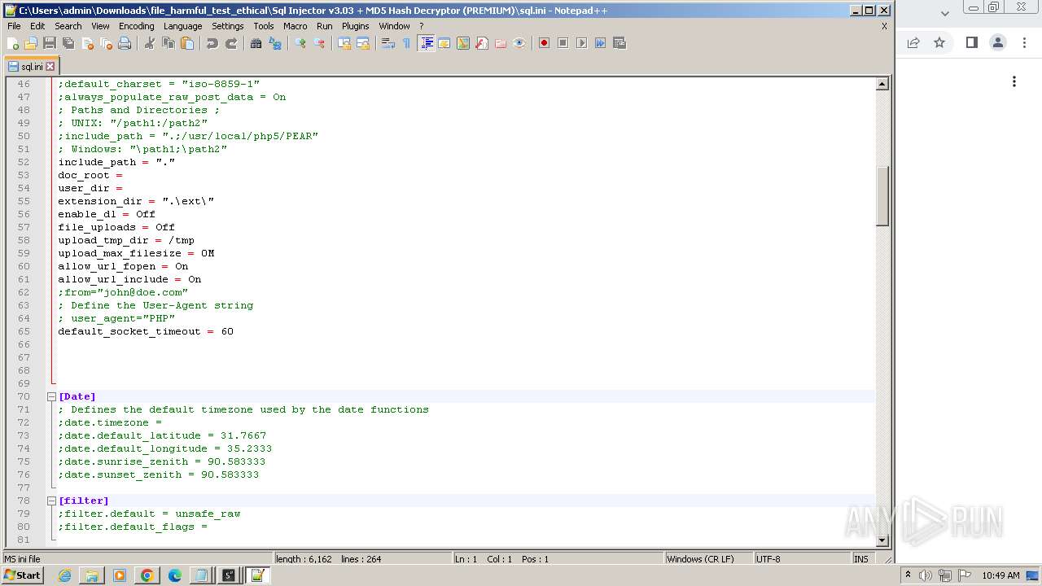Click the INS status bar indicator
Image resolution: width=1042 pixels, height=586 pixels.
coord(860,559)
